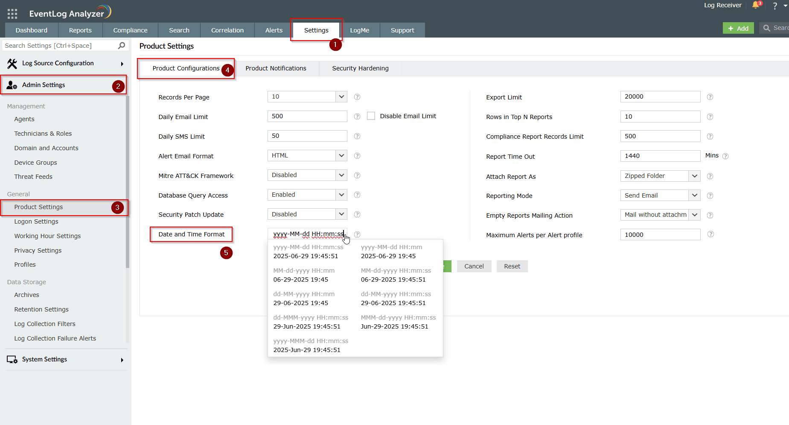The width and height of the screenshot is (789, 425).
Task: Open the Security Hardening tab
Action: (x=361, y=68)
